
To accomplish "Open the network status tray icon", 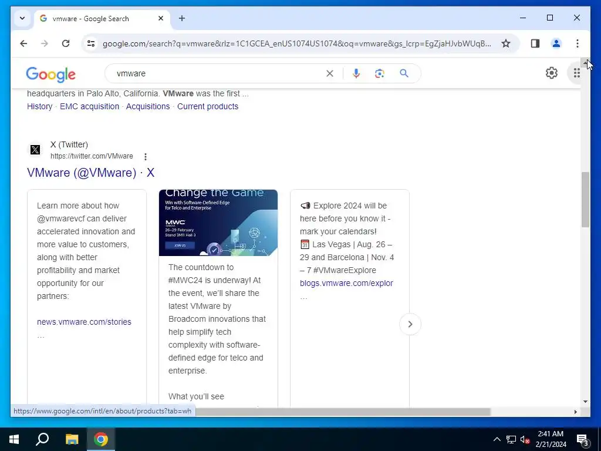I will pyautogui.click(x=511, y=439).
